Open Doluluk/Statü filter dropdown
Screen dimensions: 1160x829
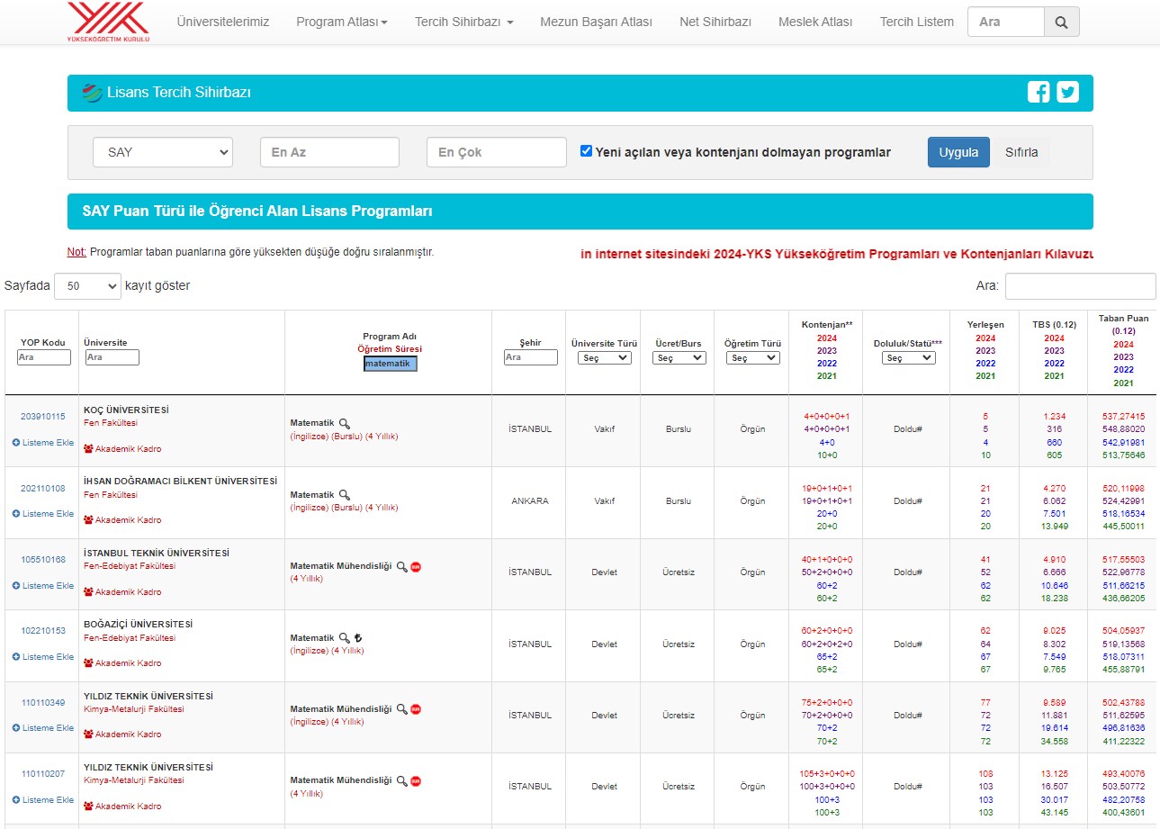(908, 357)
